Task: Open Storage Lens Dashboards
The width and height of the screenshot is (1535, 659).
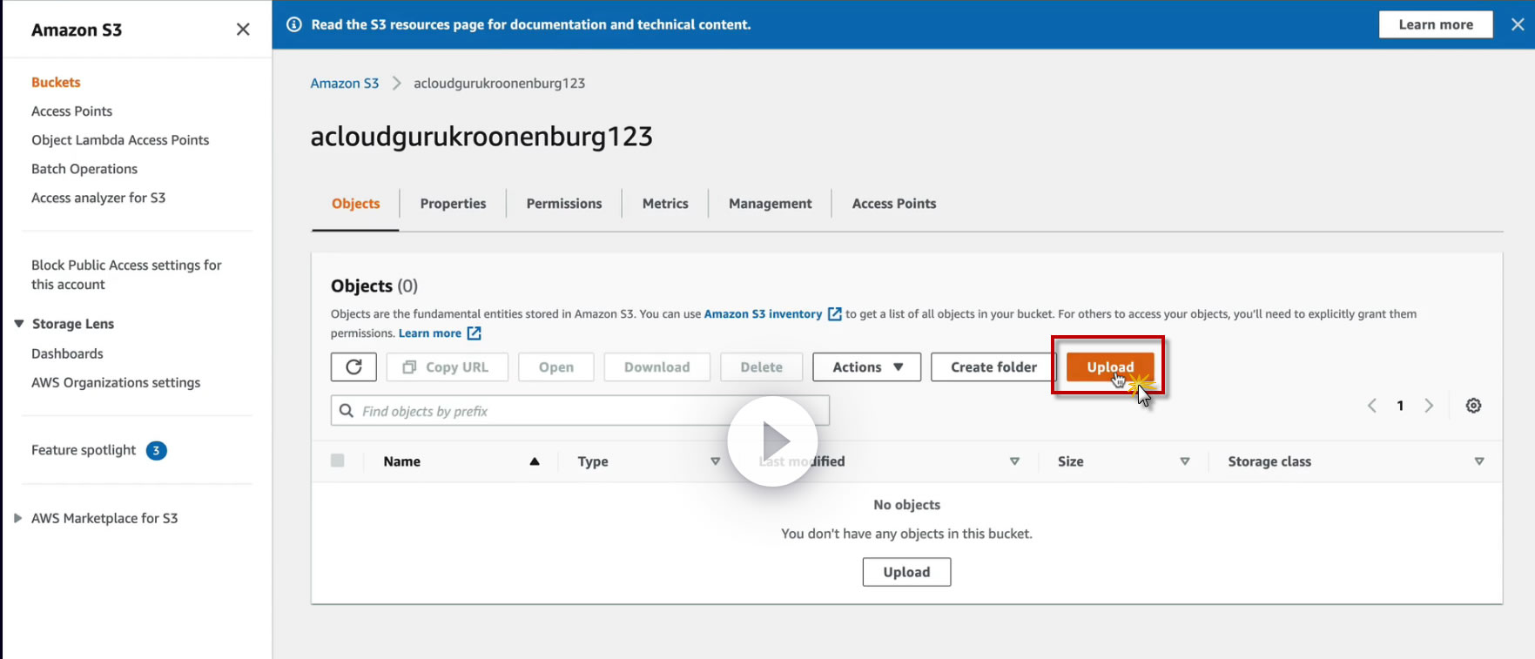Action: coord(67,353)
